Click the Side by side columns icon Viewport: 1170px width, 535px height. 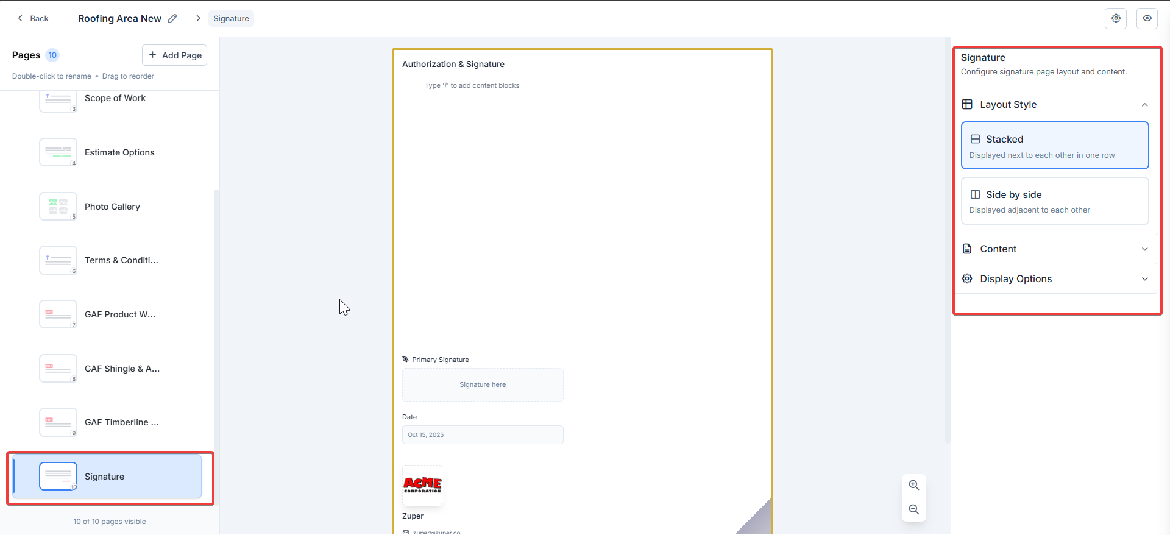(x=975, y=194)
